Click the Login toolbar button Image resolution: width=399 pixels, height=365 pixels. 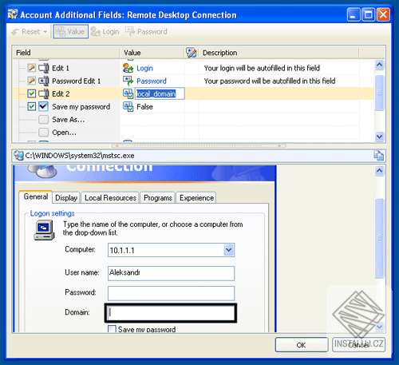105,32
